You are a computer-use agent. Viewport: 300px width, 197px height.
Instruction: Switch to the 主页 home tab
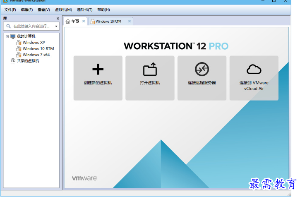point(75,22)
